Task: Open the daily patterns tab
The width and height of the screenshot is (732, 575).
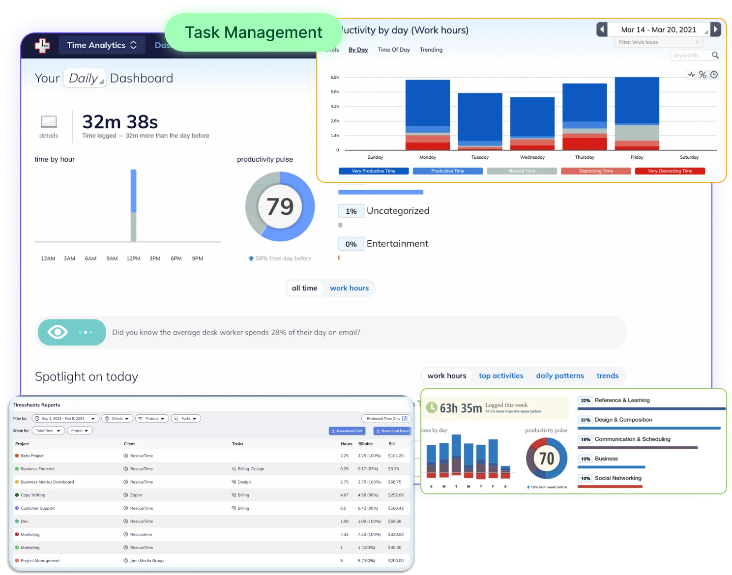Action: click(x=560, y=376)
